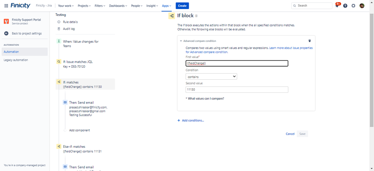Click the Back to project settings arrow icon
Image resolution: width=374 pixels, height=171 pixels.
pyautogui.click(x=6, y=33)
